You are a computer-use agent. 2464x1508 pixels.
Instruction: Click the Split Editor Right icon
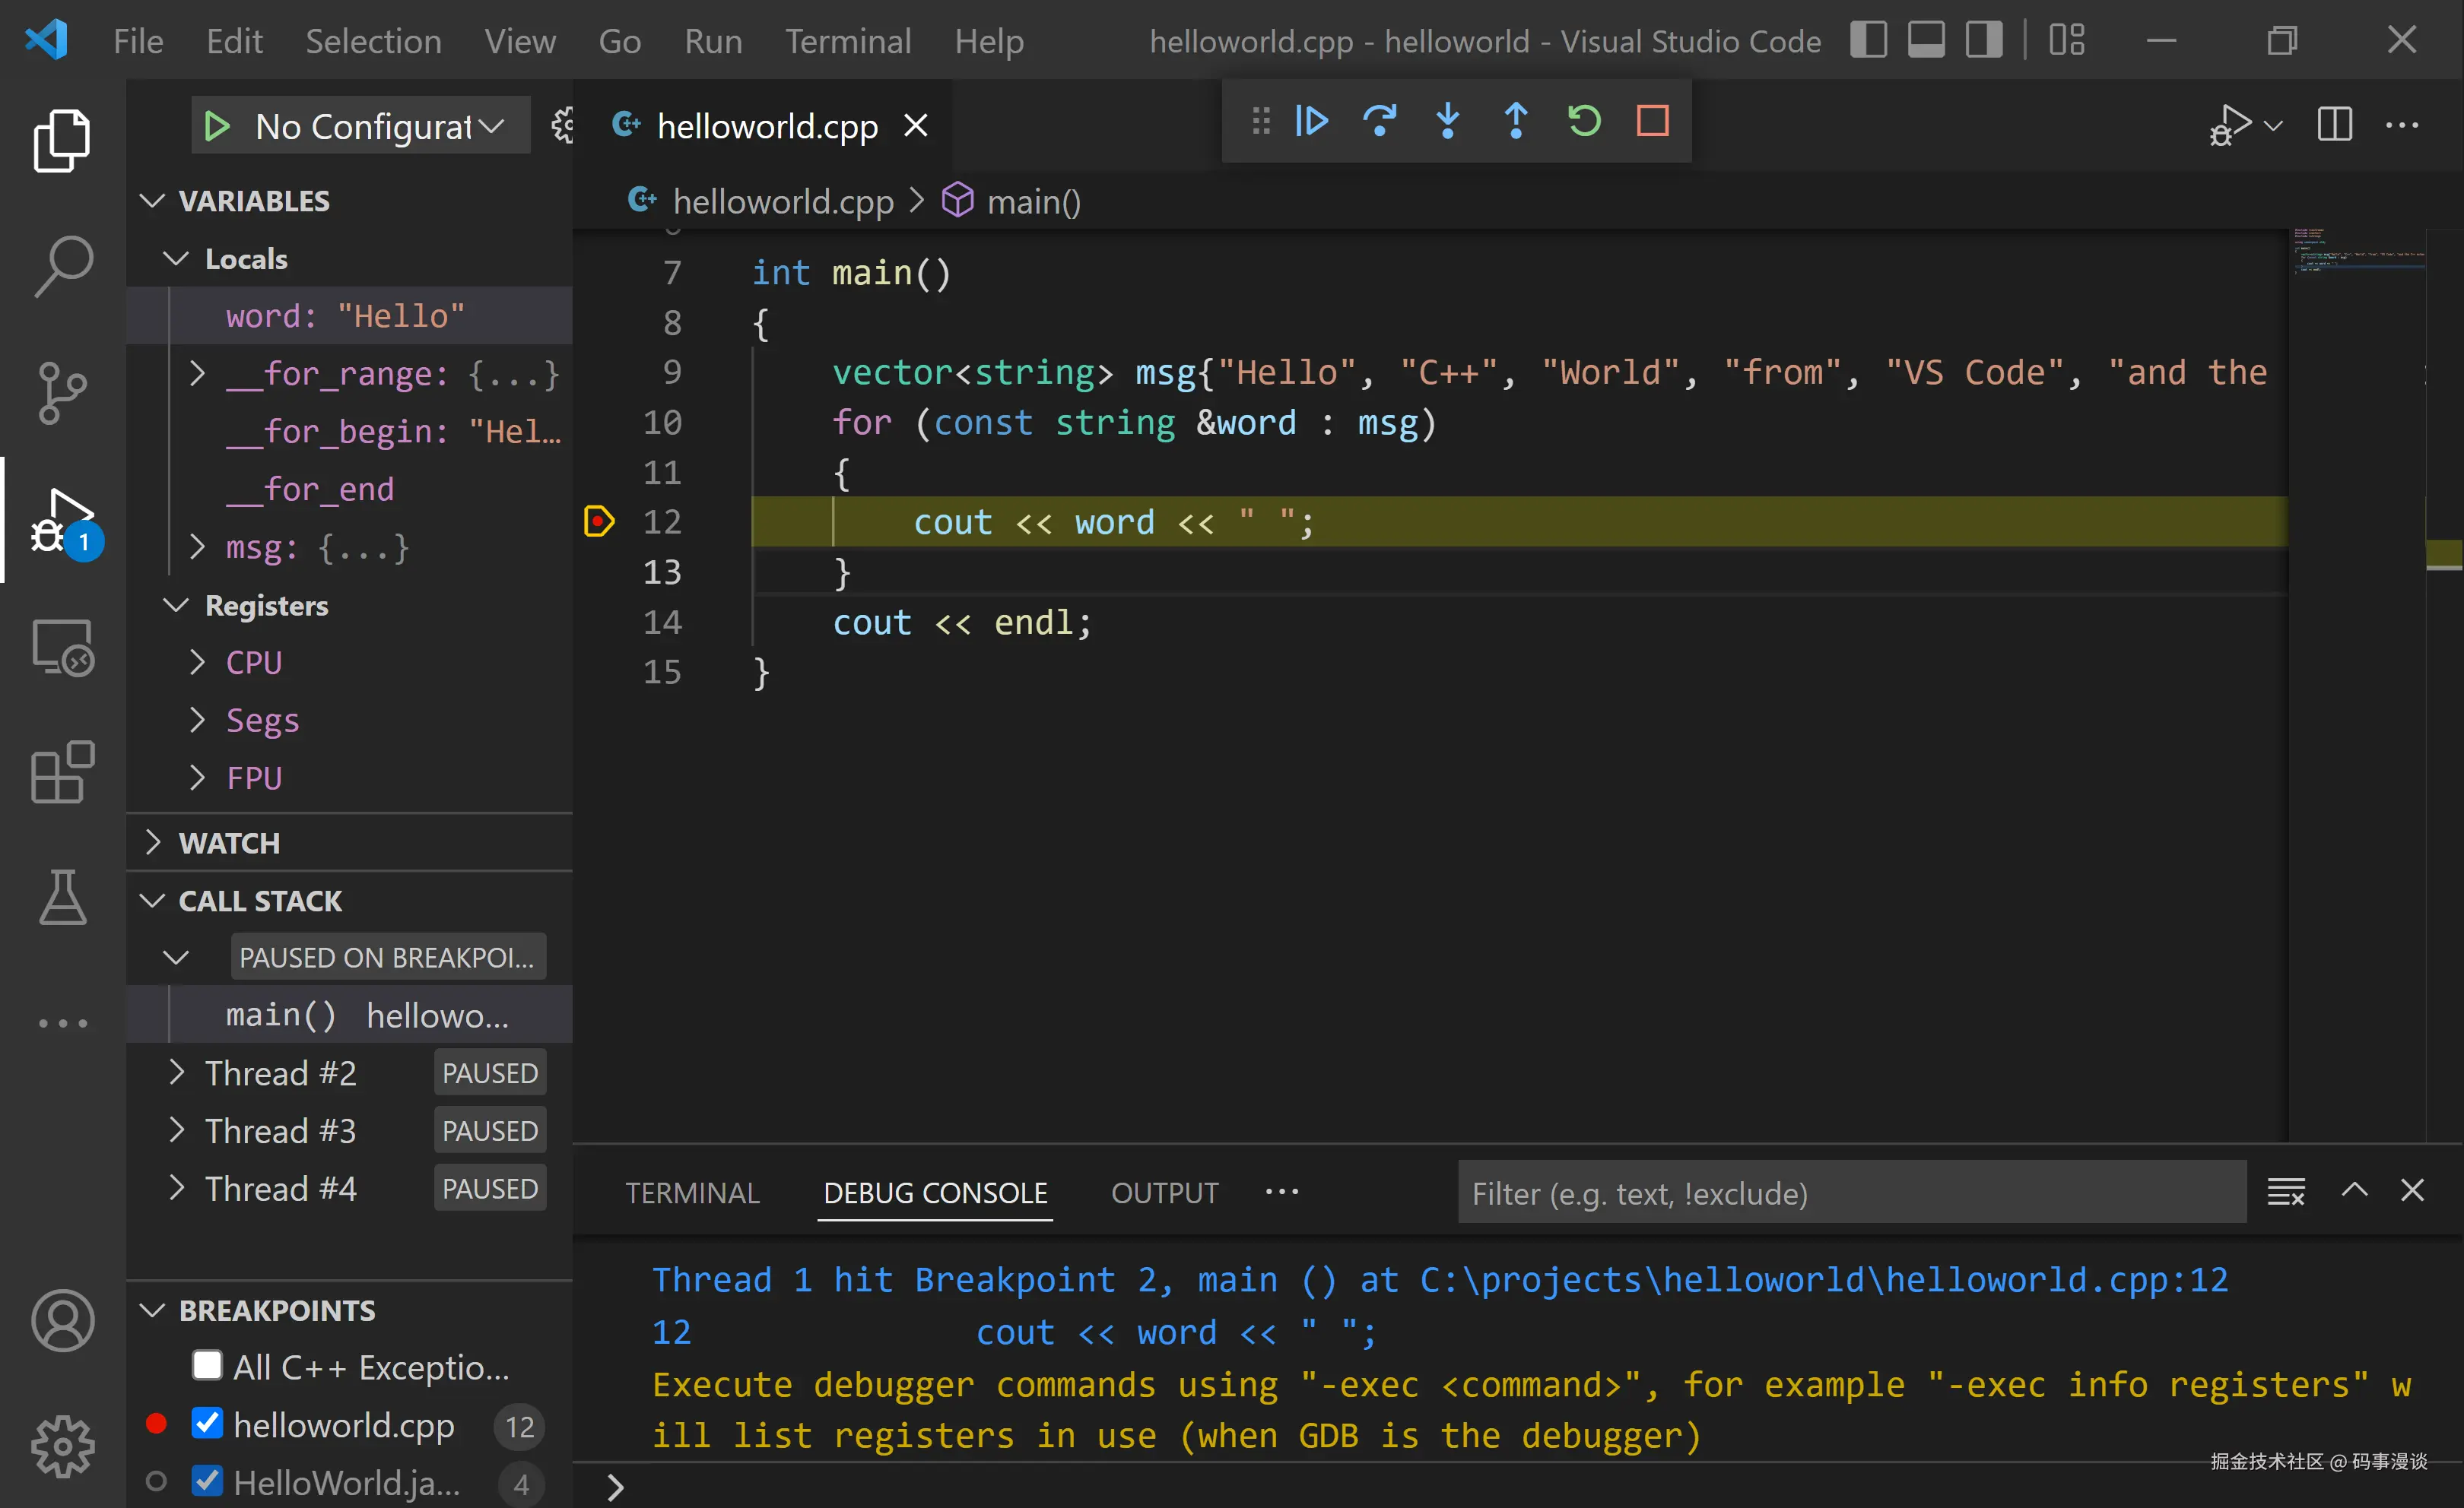[x=2334, y=125]
